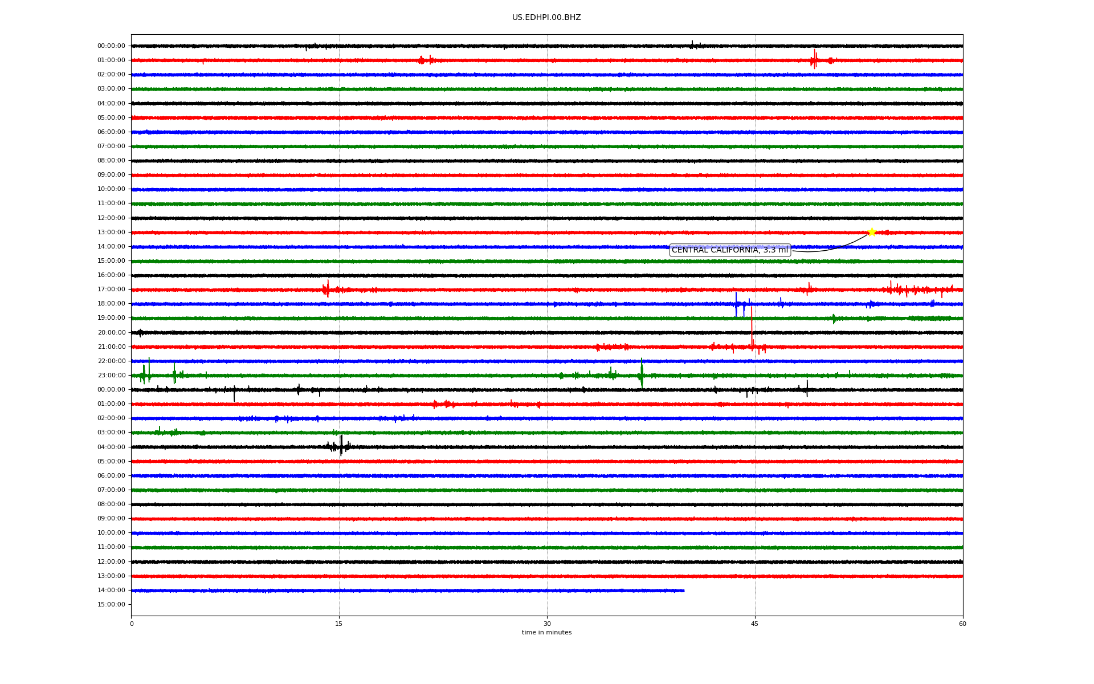The width and height of the screenshot is (1094, 684).
Task: Click the 22:00:00 time label
Action: 111,361
